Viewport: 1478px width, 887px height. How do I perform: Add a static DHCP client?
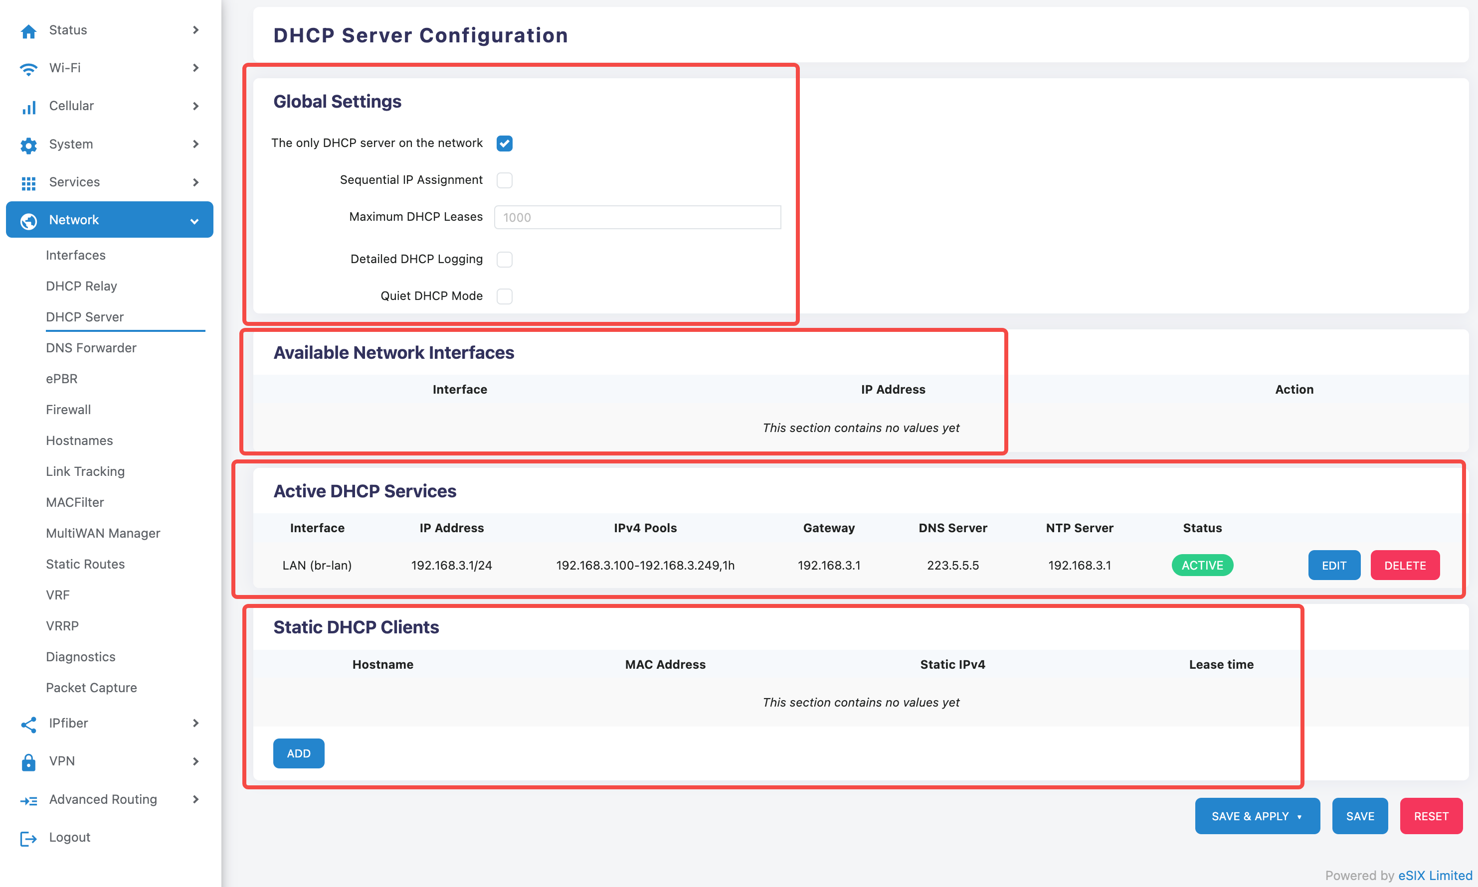click(299, 754)
